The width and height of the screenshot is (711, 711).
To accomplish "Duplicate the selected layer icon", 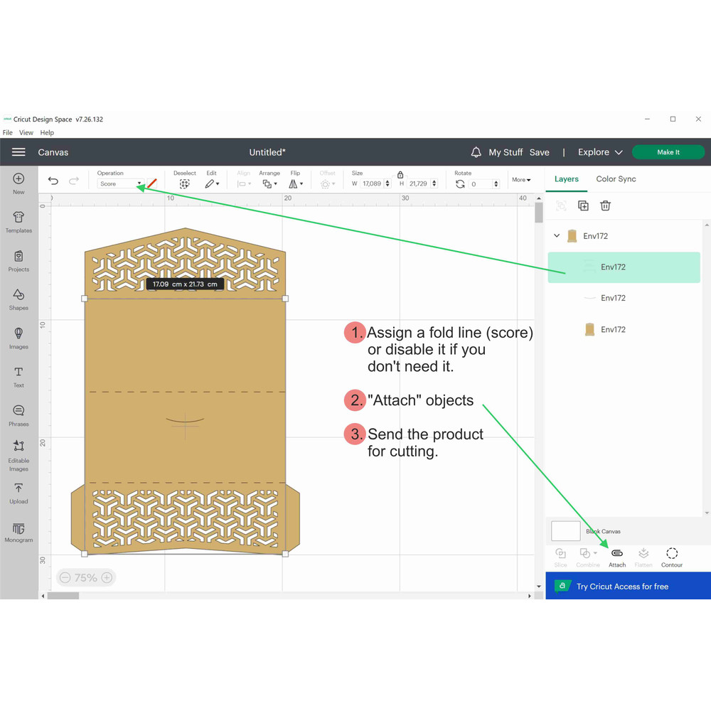I will (583, 205).
